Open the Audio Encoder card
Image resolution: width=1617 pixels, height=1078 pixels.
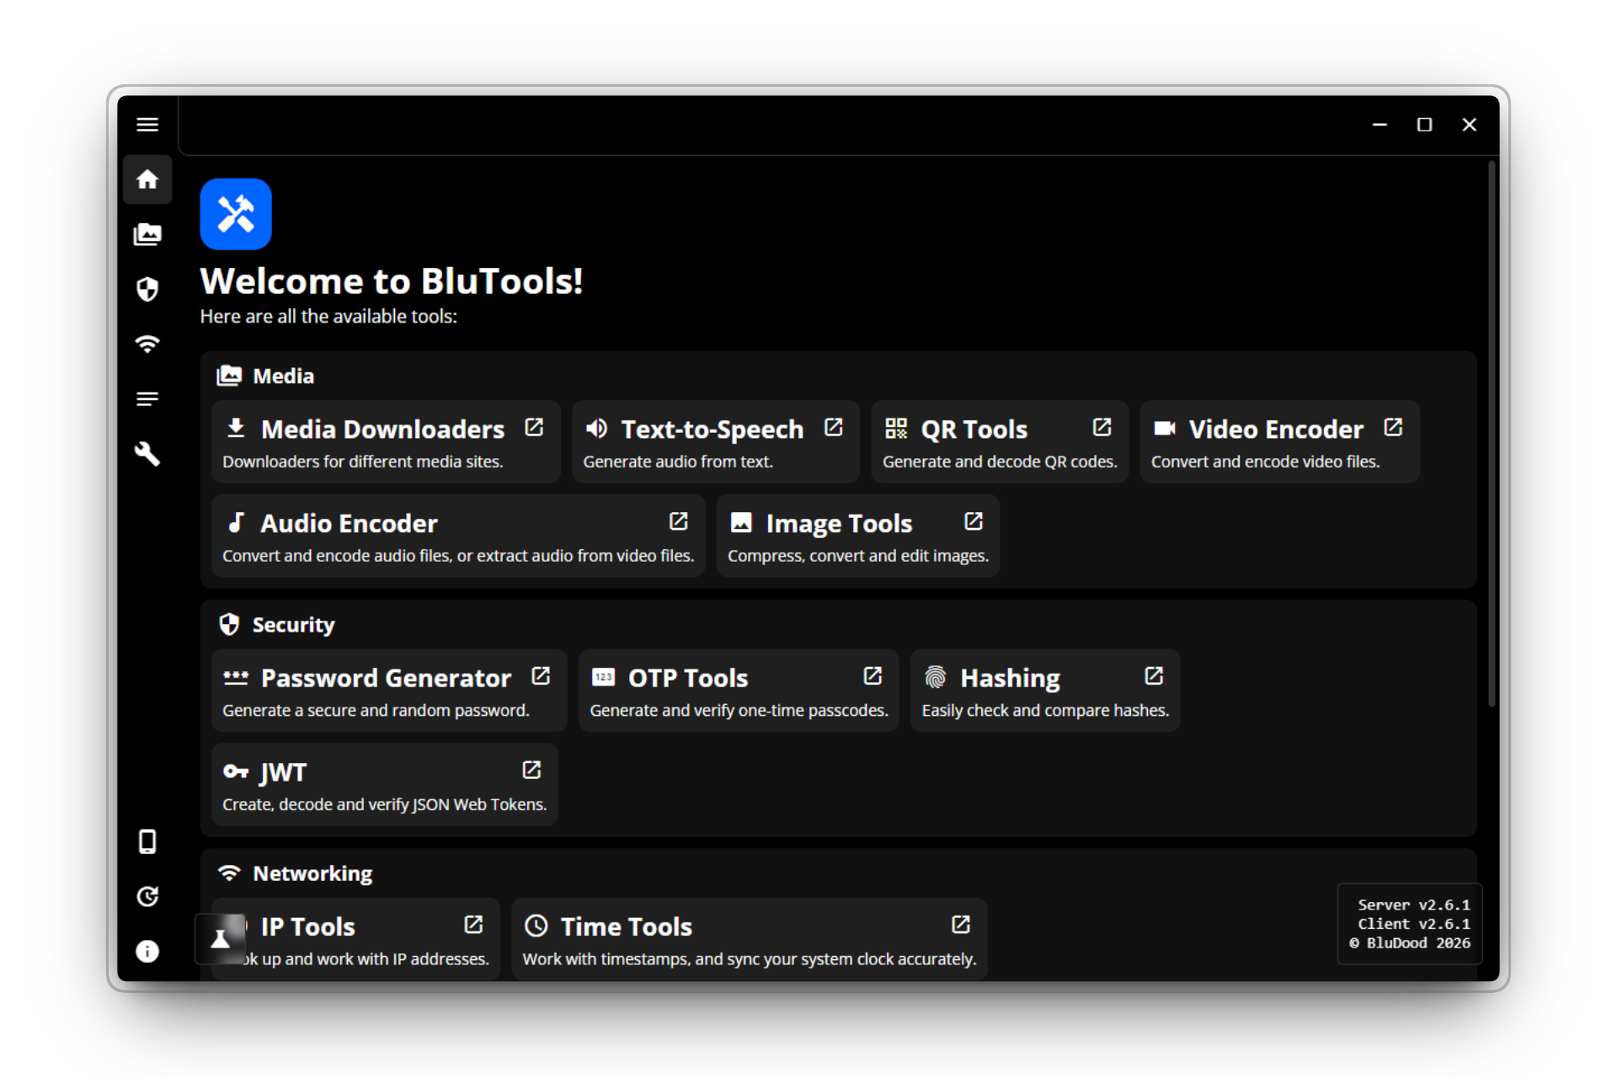point(458,536)
